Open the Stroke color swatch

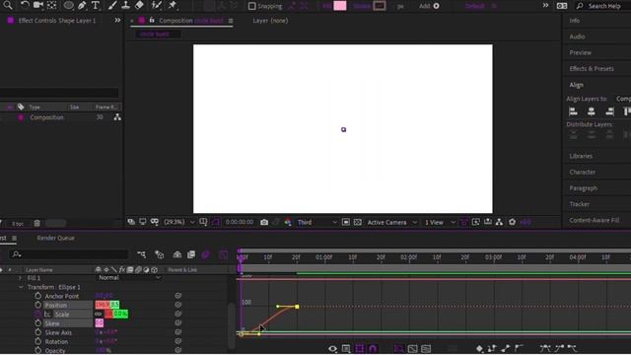380,6
